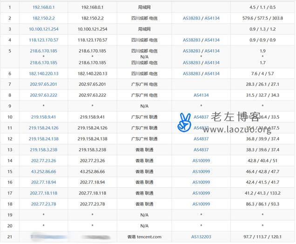The height and width of the screenshot is (244, 296).
Task: Open the blue 202.77.18.94 IP link
Action: pyautogui.click(x=43, y=182)
